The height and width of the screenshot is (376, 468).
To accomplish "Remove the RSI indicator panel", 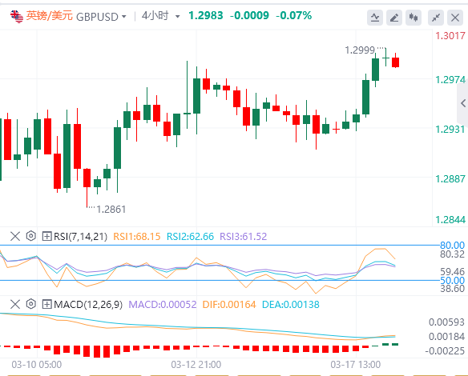I will (x=15, y=236).
